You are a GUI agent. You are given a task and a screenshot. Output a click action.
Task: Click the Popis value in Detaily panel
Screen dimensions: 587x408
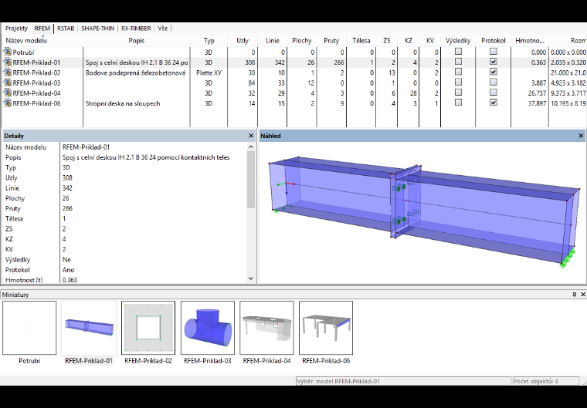click(x=146, y=157)
